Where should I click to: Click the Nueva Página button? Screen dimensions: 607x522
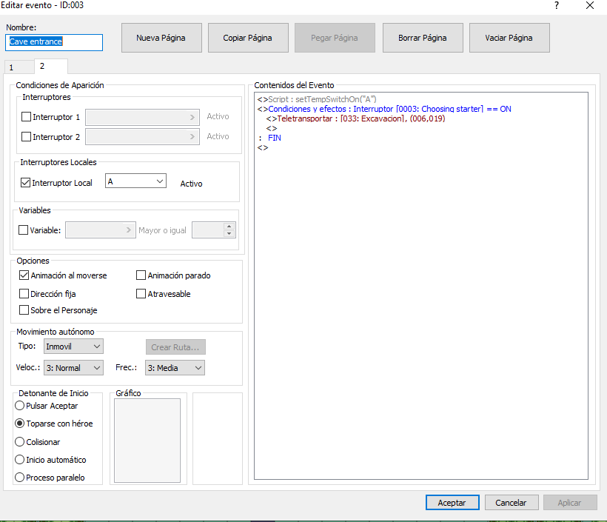click(x=161, y=38)
